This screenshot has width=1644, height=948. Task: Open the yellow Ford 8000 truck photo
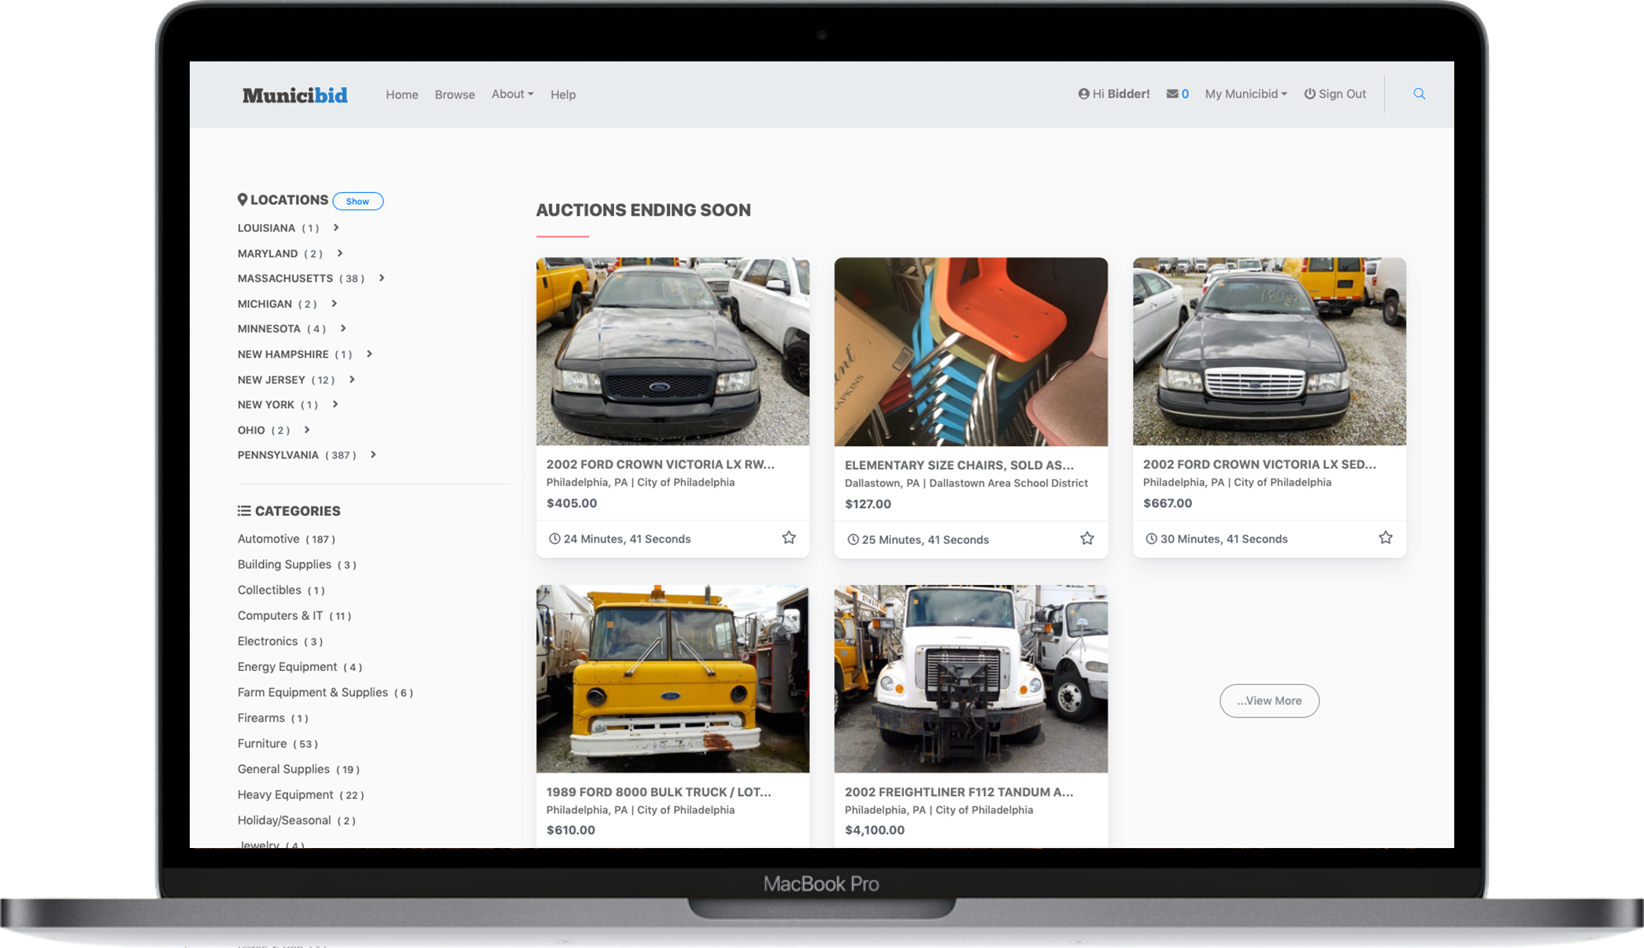[x=672, y=679]
